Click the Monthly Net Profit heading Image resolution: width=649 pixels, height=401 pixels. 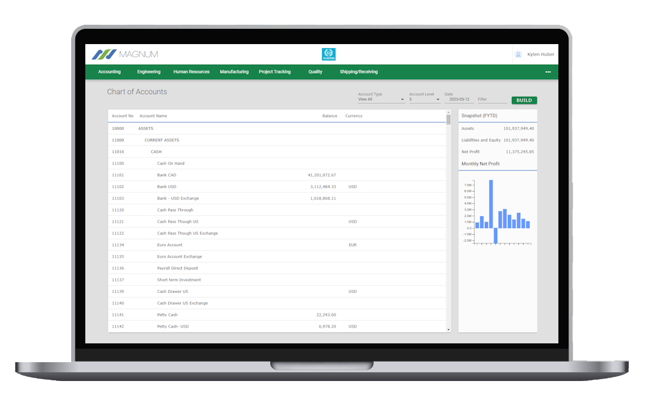(481, 163)
